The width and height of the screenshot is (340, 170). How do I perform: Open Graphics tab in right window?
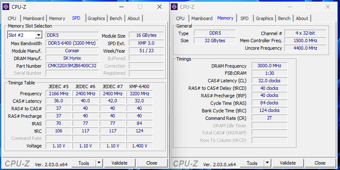265,18
